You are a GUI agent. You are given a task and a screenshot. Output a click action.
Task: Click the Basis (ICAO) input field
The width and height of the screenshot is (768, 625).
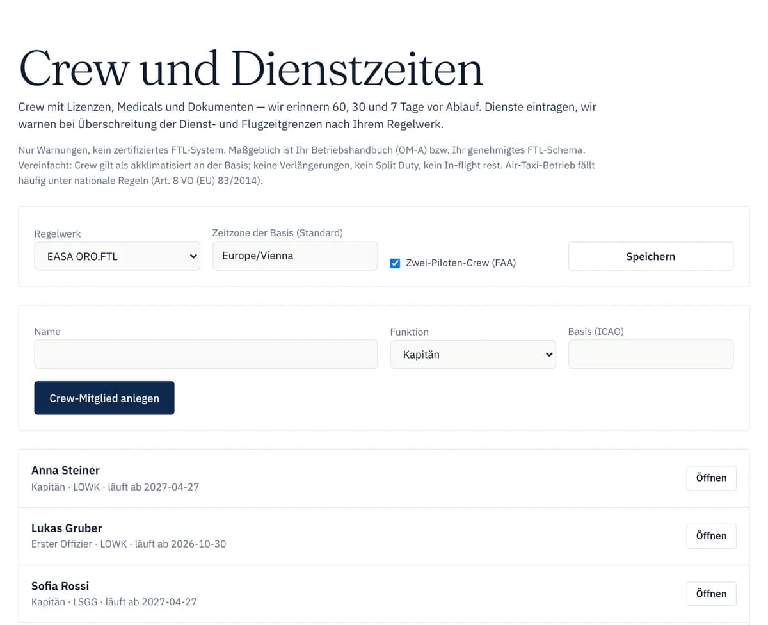tap(651, 354)
